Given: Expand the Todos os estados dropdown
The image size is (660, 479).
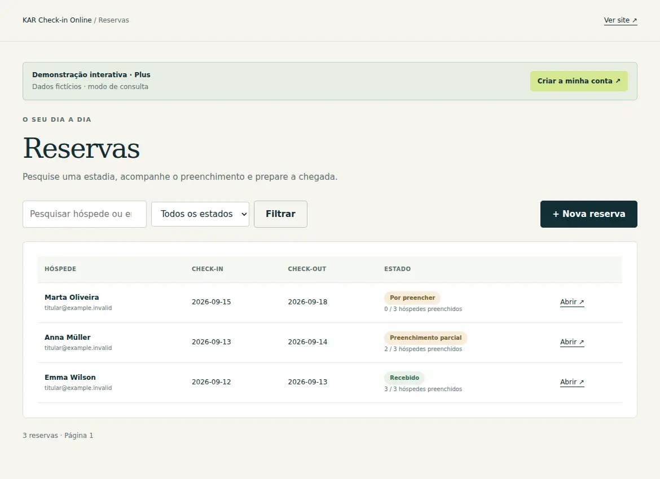Looking at the screenshot, I should [200, 214].
